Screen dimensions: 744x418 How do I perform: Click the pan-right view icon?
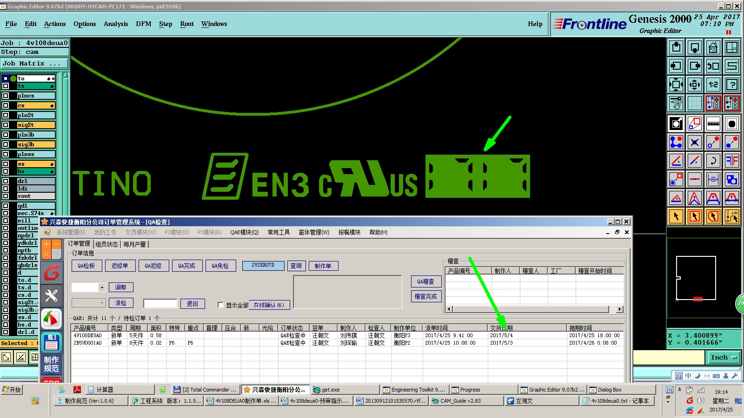pyautogui.click(x=695, y=66)
